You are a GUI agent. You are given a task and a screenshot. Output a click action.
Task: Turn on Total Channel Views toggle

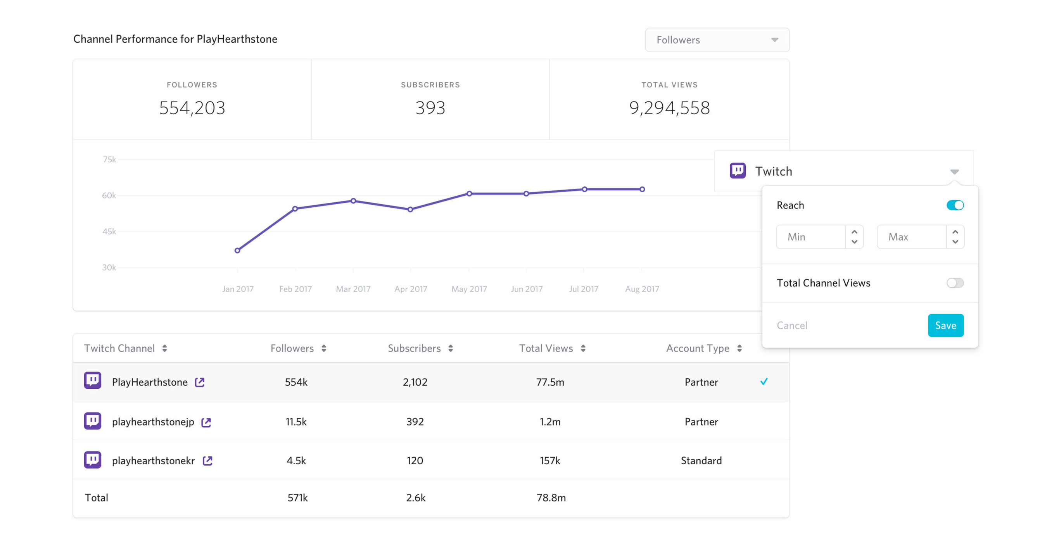[x=955, y=283]
